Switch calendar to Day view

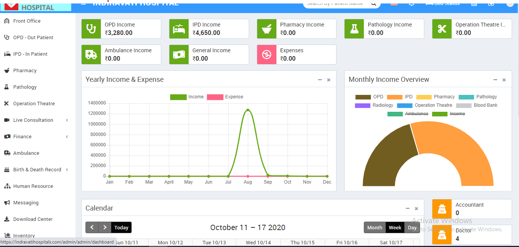point(412,227)
